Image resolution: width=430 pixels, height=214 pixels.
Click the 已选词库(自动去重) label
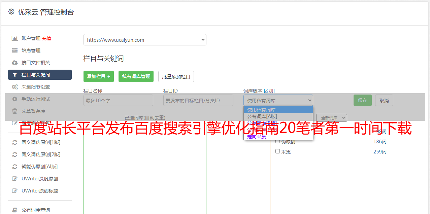coord(145,118)
